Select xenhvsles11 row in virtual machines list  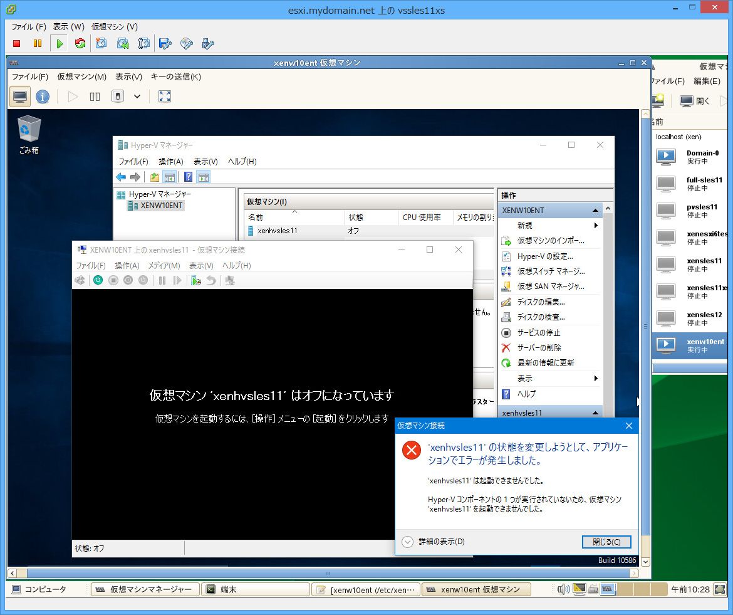(x=368, y=231)
